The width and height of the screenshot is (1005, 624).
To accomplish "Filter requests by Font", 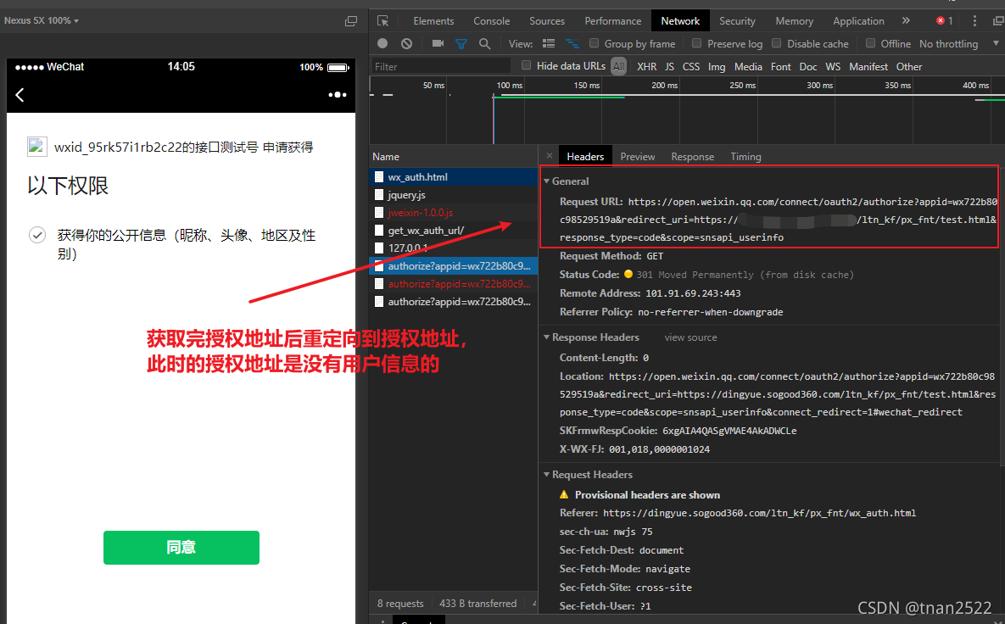I will 780,67.
